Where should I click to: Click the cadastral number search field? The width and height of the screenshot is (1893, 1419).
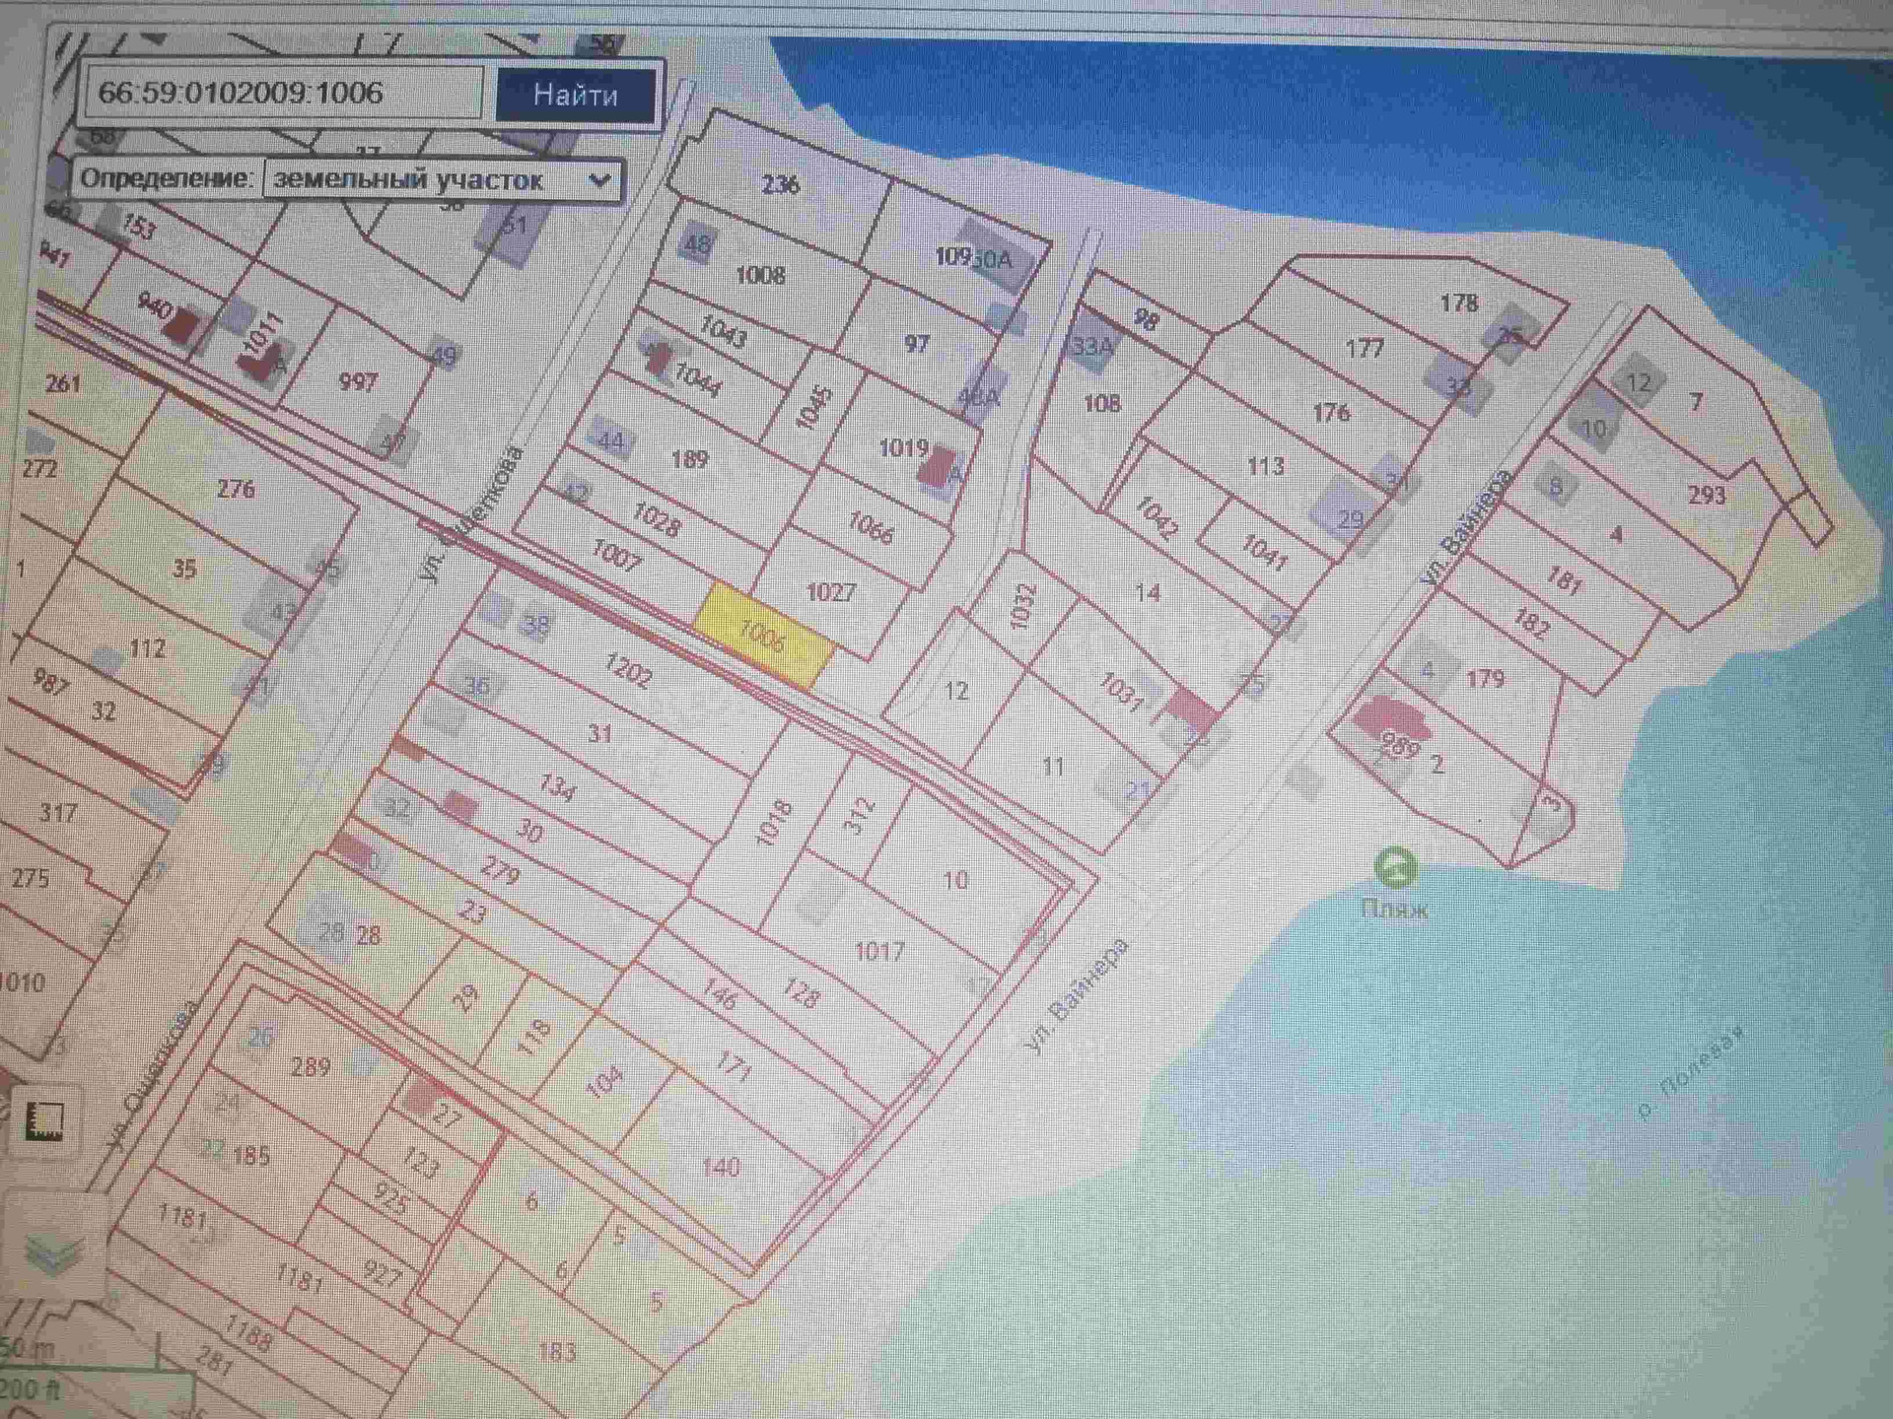[x=284, y=93]
